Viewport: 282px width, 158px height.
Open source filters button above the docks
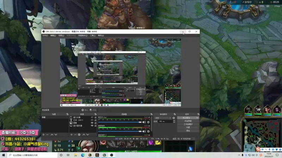[93, 110]
